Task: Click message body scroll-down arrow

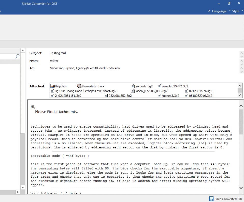Action: click(x=241, y=188)
